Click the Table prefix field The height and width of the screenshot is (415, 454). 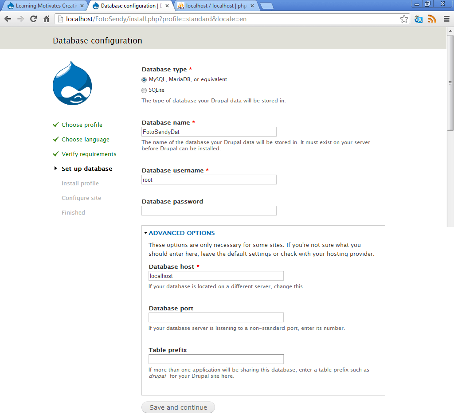[216, 359]
